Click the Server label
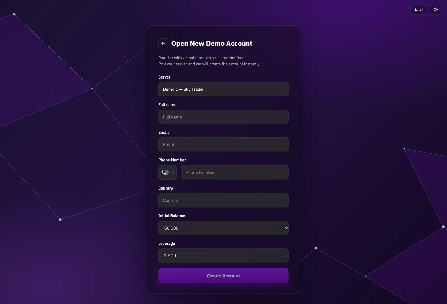447x304 pixels. 164,77
